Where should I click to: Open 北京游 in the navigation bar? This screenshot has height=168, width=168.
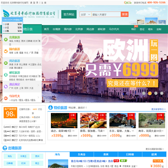pos(79,29)
